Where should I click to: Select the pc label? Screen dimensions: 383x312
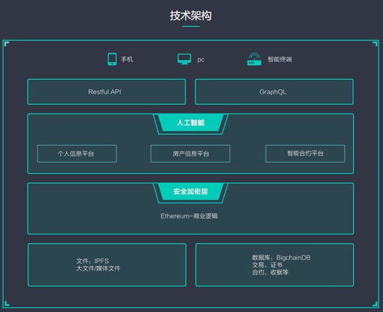[201, 60]
